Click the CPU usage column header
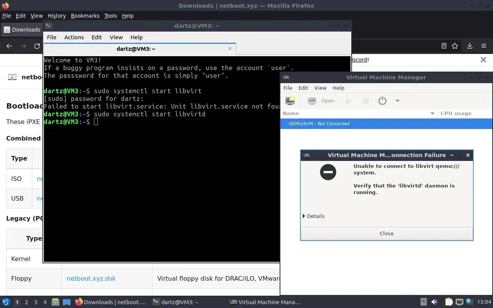The width and height of the screenshot is (493, 308). point(456,114)
